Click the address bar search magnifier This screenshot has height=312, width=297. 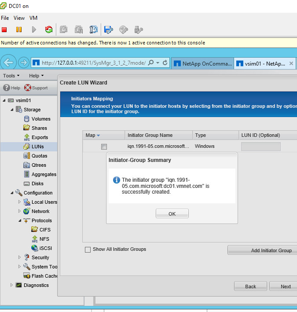click(151, 62)
